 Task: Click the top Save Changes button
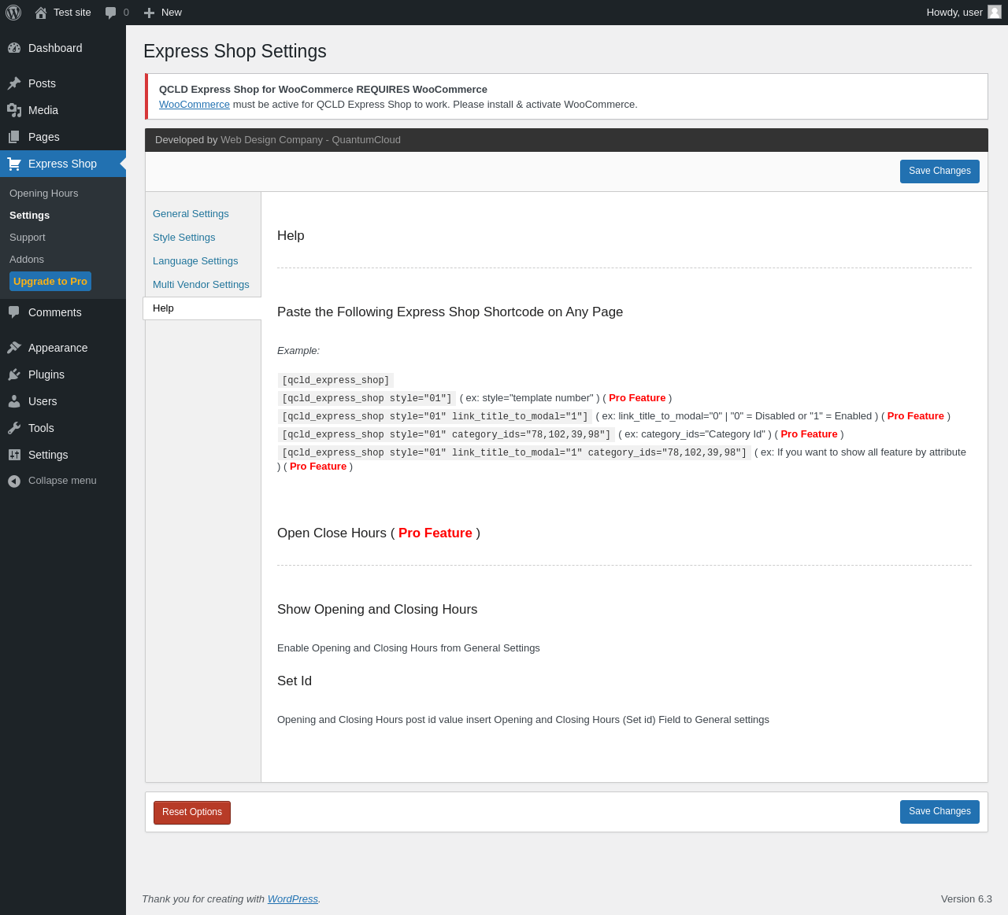(x=939, y=172)
